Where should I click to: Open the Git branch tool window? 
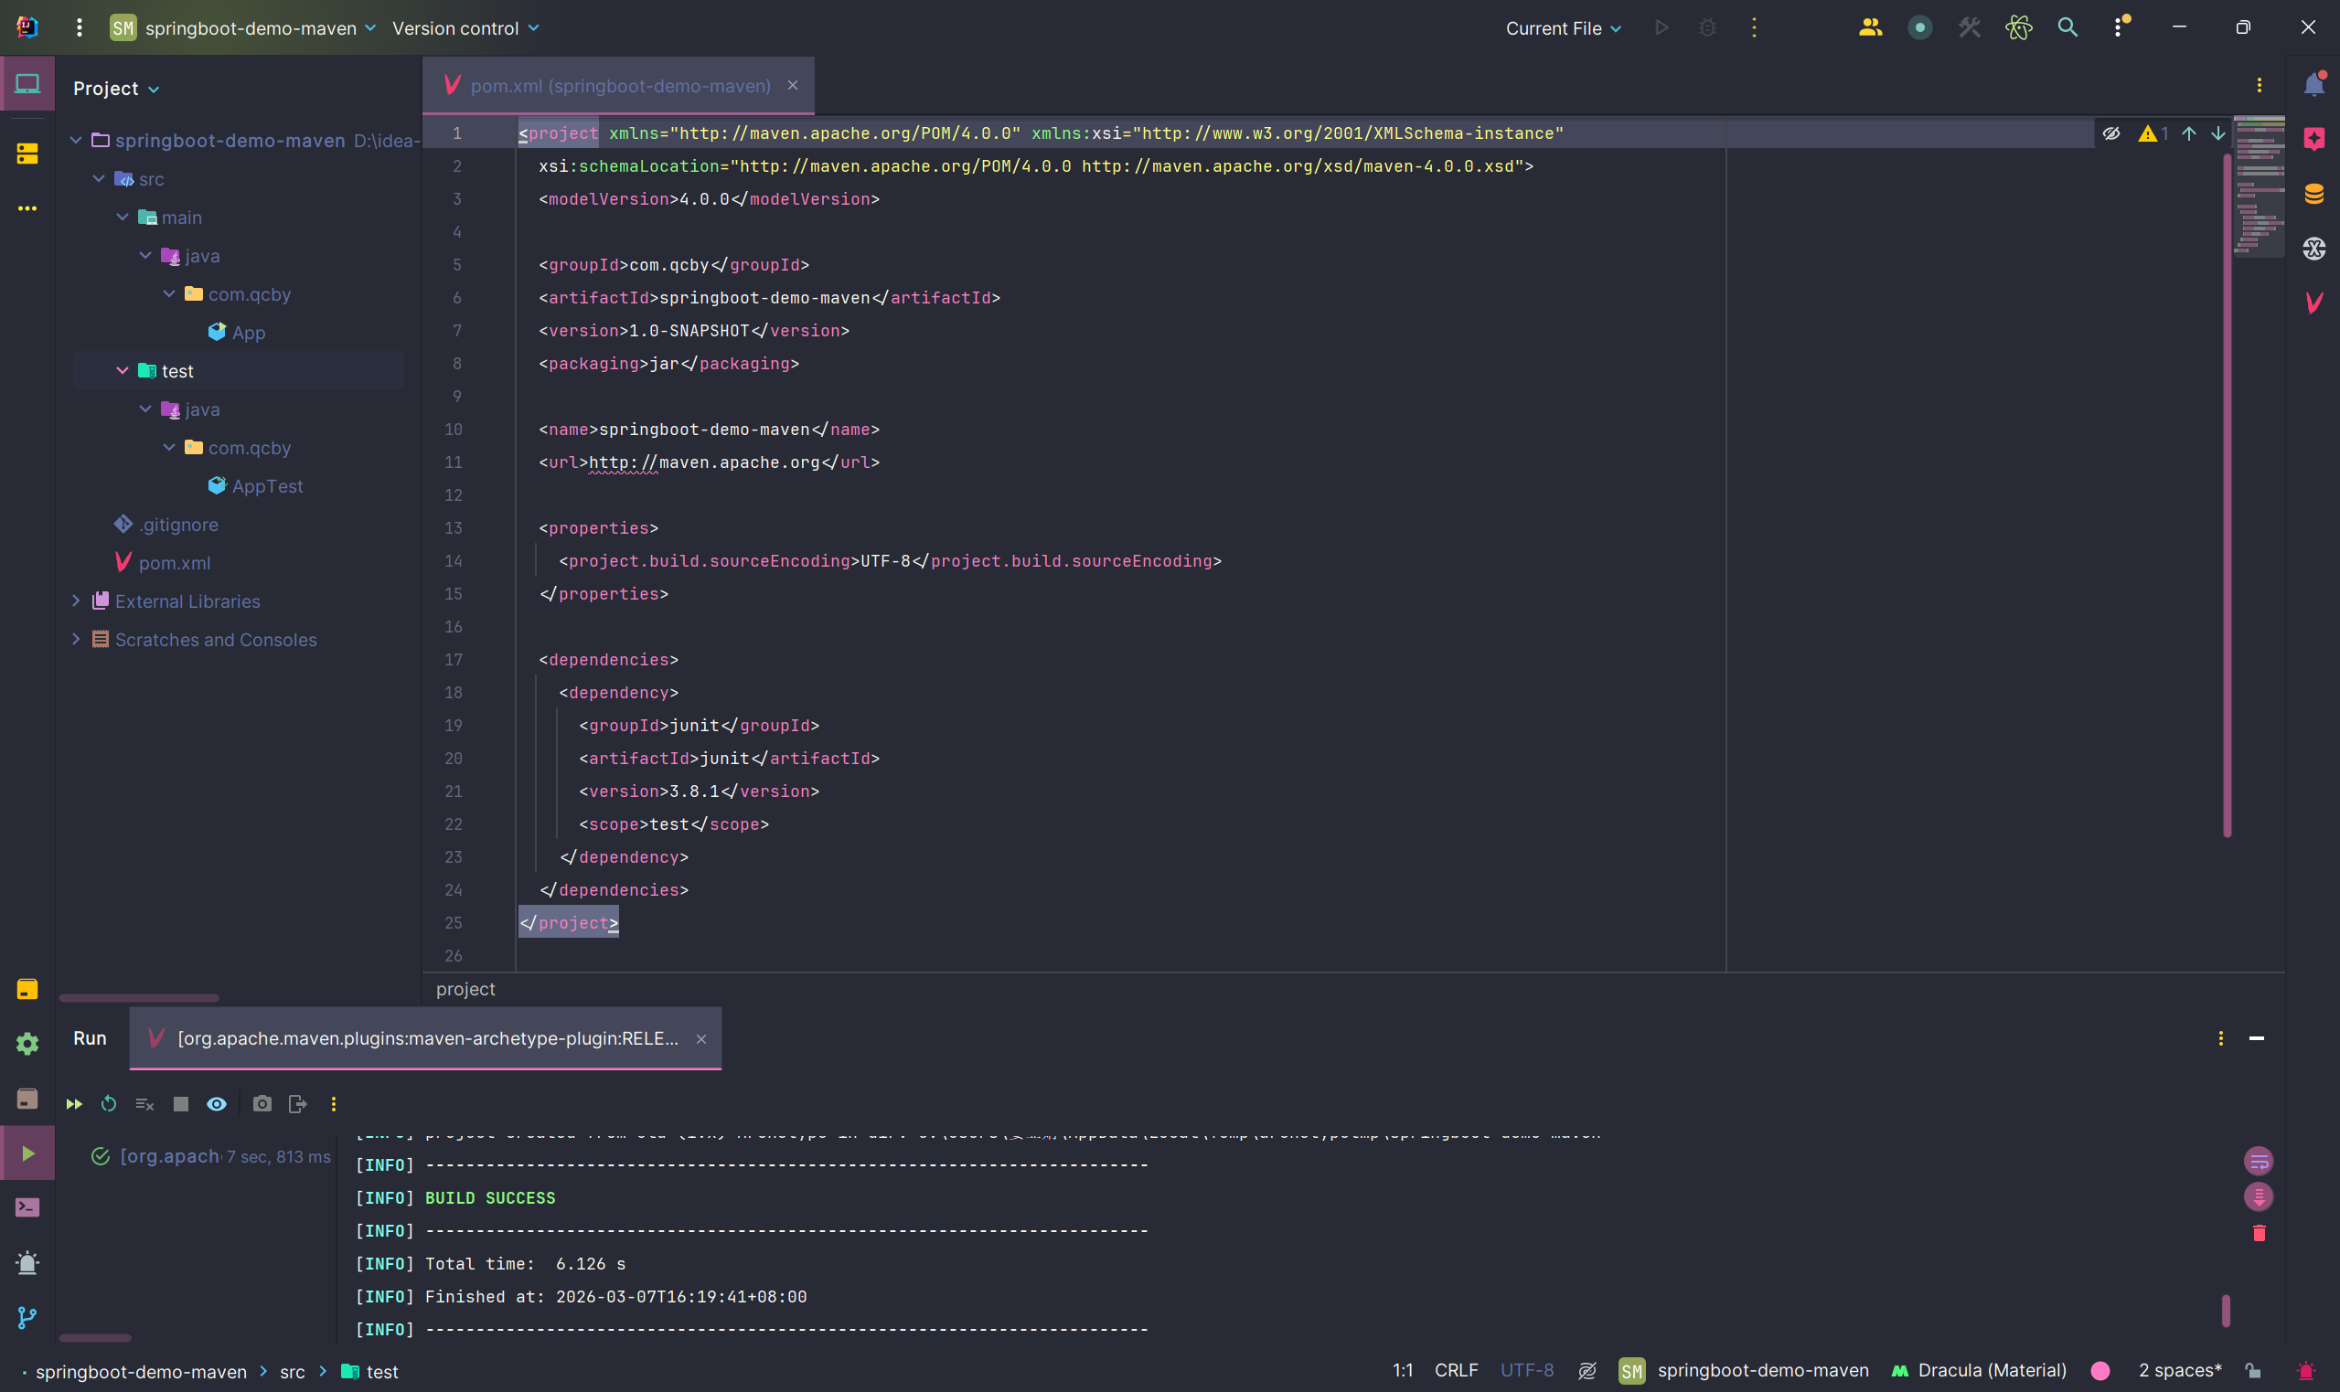27,1318
